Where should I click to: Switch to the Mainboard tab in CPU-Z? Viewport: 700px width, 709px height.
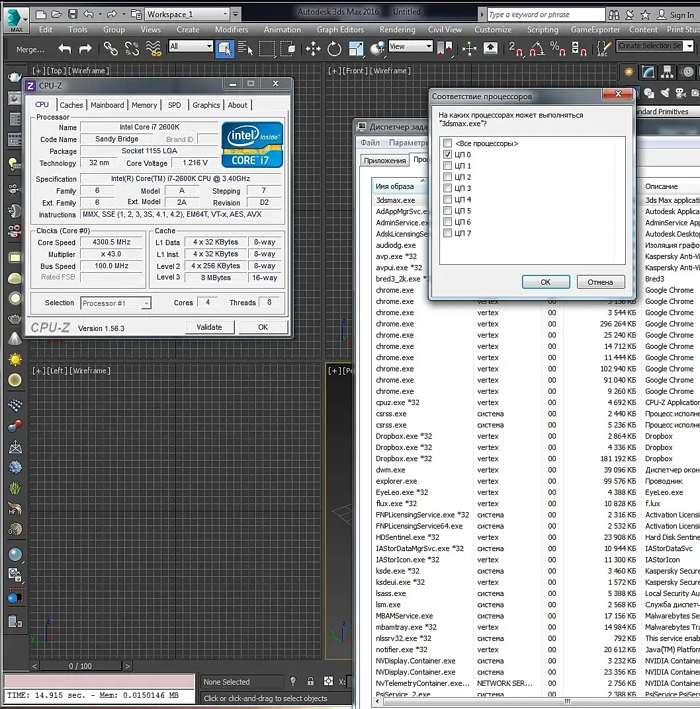(107, 105)
